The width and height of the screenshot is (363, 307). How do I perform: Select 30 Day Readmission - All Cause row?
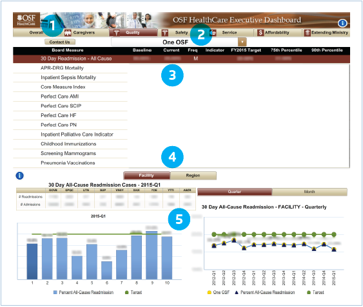coord(182,59)
